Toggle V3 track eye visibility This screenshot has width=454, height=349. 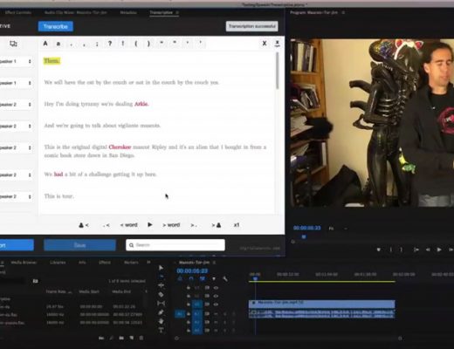coord(216,288)
